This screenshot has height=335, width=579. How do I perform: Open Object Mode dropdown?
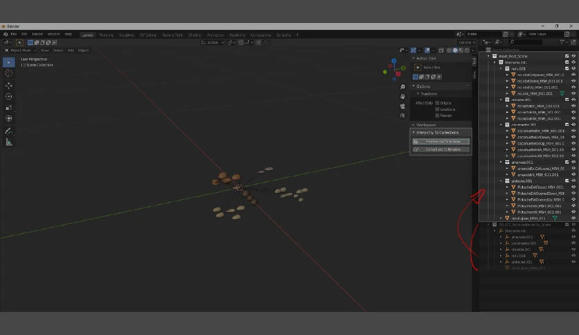[x=20, y=50]
